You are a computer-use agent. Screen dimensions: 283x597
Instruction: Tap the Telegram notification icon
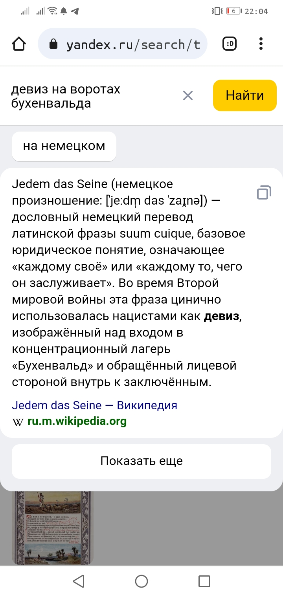click(x=75, y=11)
